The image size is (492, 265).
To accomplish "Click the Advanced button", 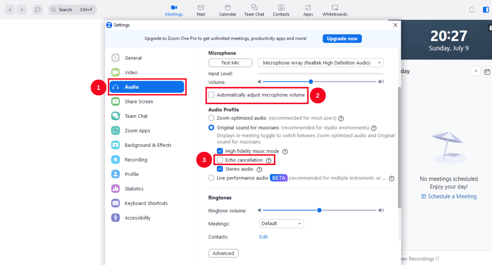I will (223, 253).
